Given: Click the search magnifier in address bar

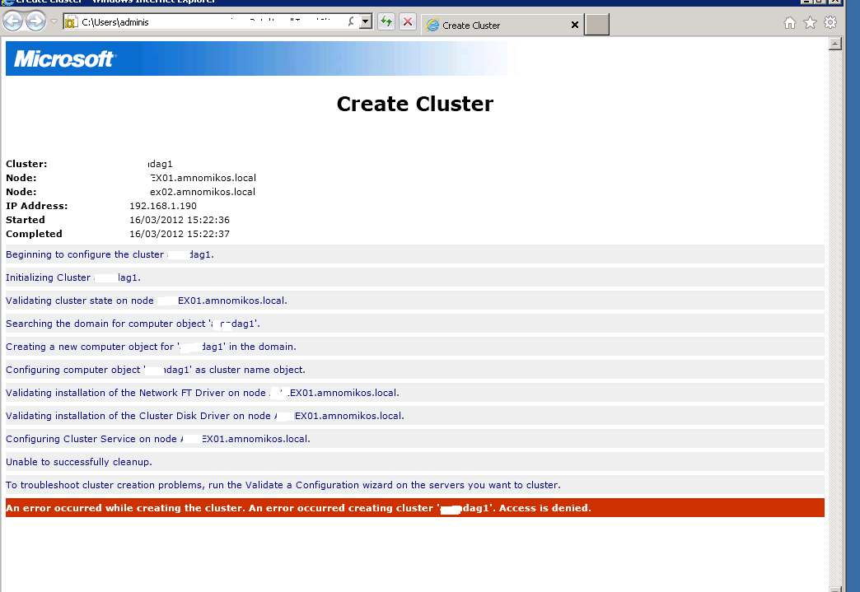Looking at the screenshot, I should [x=352, y=22].
